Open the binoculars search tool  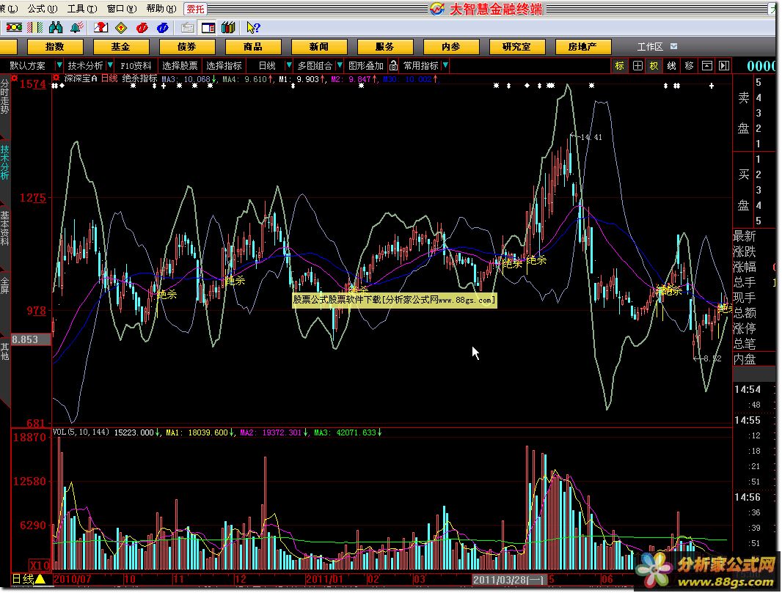tap(55, 27)
